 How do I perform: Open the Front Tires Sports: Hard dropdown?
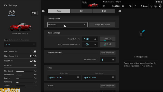tap(64, 77)
